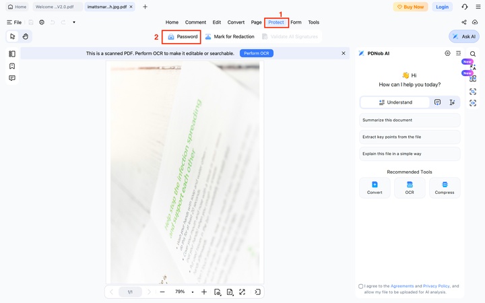
Task: Open PDNob AI history list icon
Action: tap(459, 53)
